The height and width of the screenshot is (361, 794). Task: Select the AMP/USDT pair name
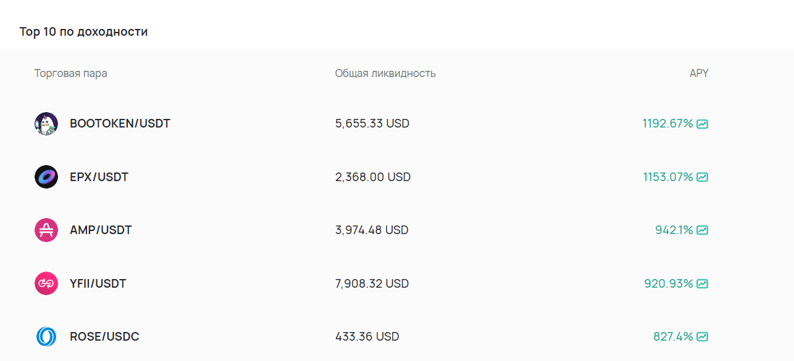click(x=101, y=230)
